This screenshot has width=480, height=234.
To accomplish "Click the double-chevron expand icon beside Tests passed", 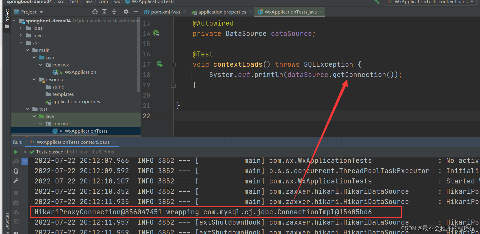I will point(25,152).
